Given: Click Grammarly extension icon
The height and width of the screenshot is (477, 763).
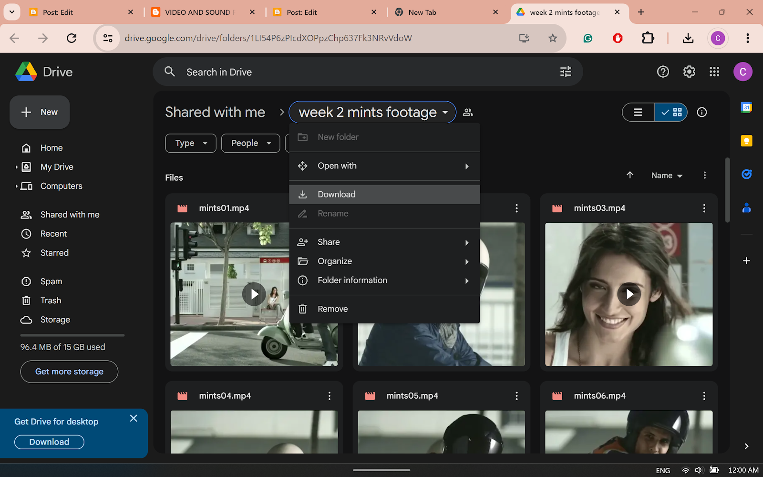Looking at the screenshot, I should click(x=588, y=38).
